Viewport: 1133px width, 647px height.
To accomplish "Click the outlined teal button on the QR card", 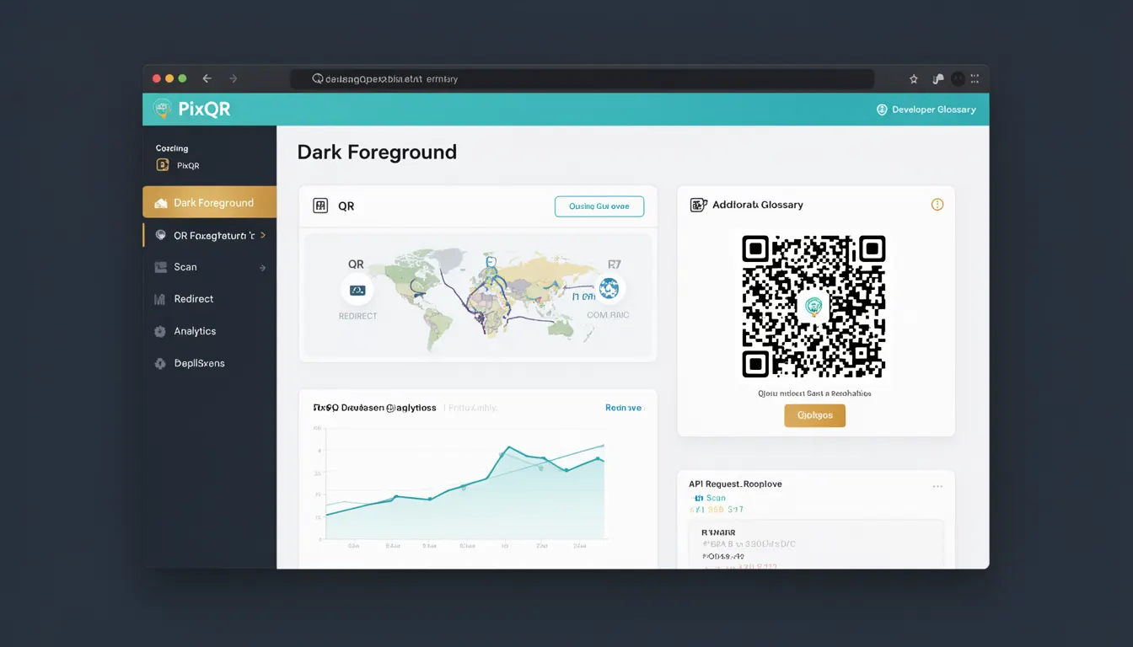I will (x=599, y=206).
